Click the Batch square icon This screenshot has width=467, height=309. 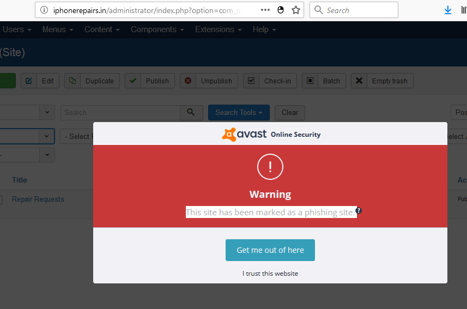[x=310, y=81]
